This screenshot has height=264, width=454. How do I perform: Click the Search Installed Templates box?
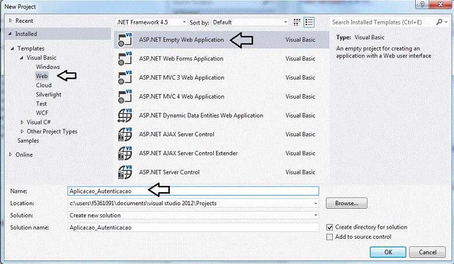click(x=382, y=22)
